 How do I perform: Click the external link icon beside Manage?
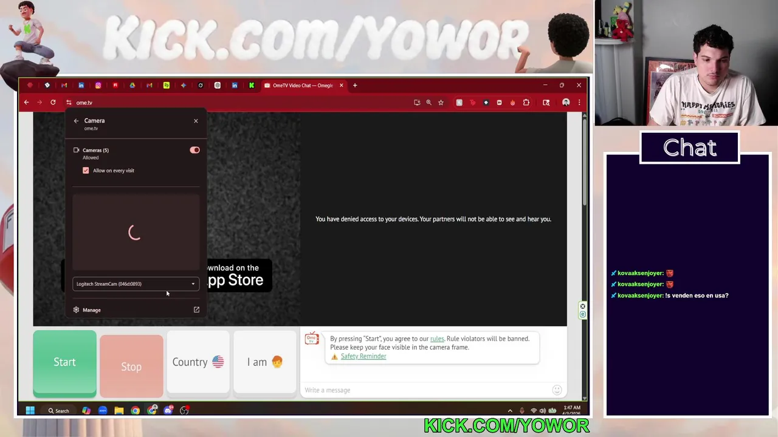[x=196, y=310]
